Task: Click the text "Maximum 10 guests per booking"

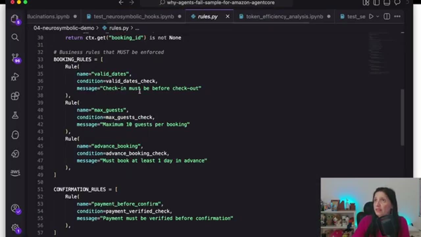Action: click(145, 124)
